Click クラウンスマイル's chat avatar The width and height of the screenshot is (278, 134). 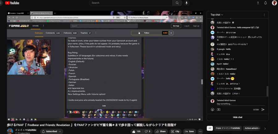tap(213, 89)
